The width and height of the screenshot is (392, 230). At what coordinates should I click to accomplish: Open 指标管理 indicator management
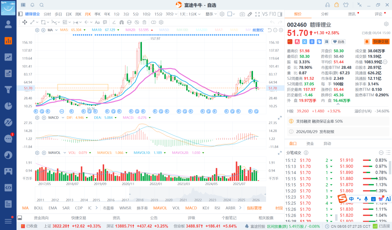click(254, 208)
